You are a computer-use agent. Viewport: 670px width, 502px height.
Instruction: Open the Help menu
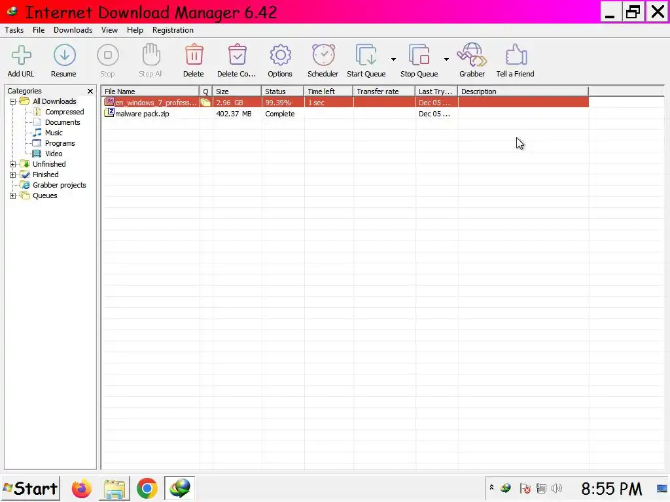[x=135, y=30]
